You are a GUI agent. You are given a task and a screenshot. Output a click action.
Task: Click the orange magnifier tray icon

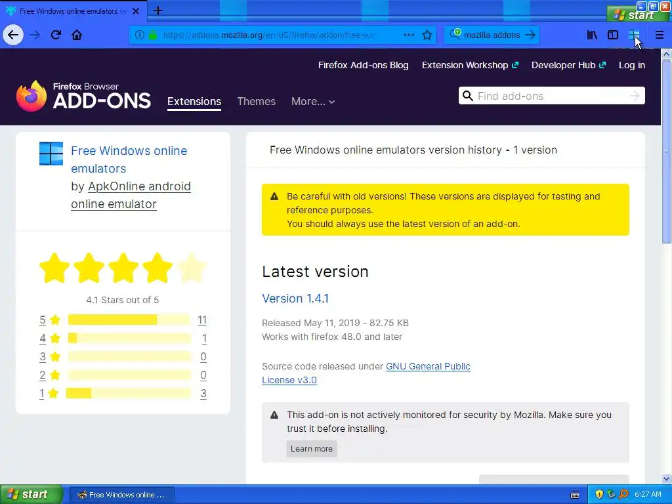623,495
